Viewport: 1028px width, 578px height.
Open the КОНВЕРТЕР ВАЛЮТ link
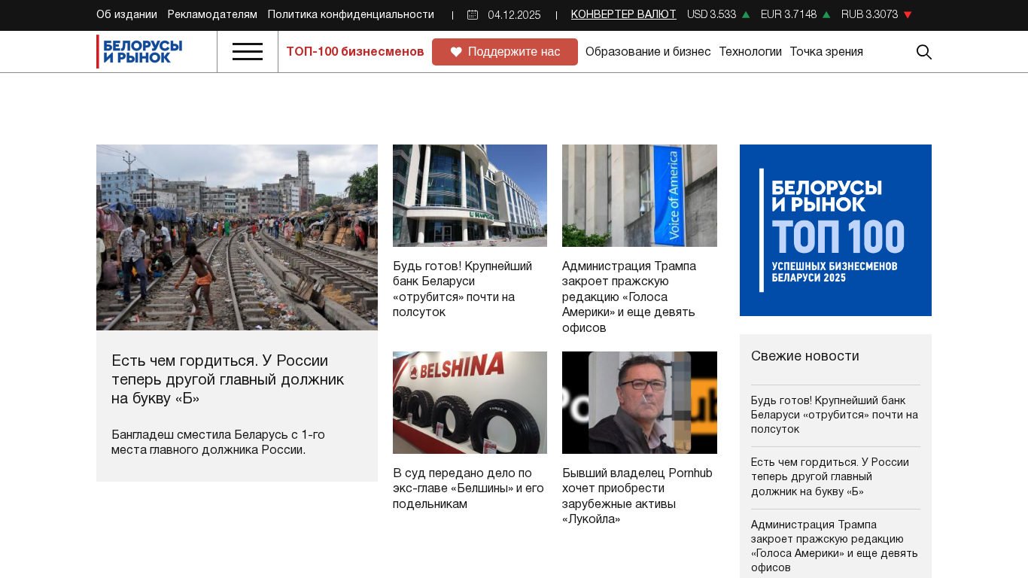(x=624, y=14)
